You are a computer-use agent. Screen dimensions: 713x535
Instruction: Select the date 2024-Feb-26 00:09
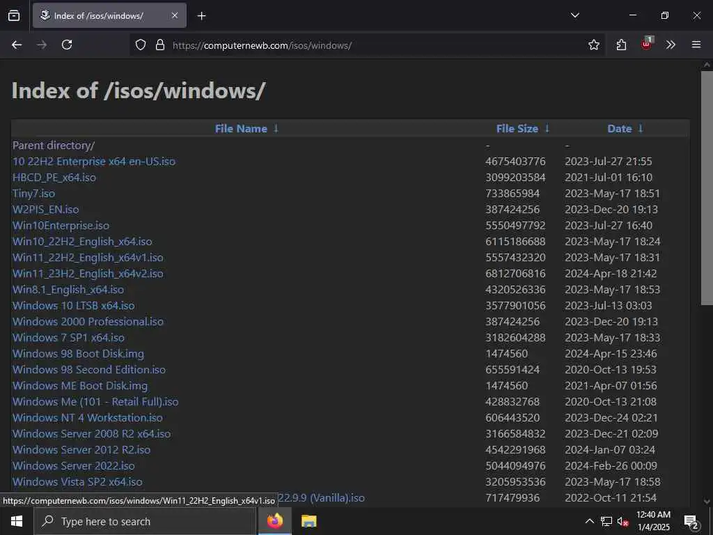click(611, 466)
